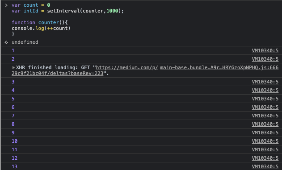Open main-base.bundle source file link
The width and height of the screenshot is (282, 170).
point(219,67)
